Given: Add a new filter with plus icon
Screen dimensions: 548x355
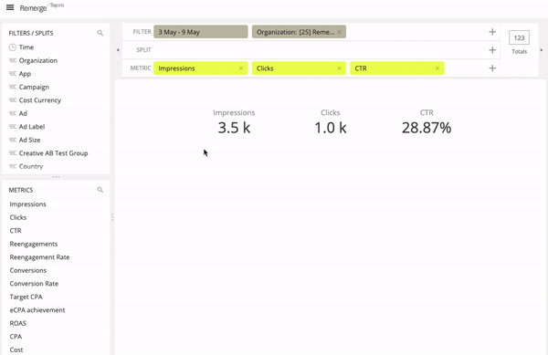Looking at the screenshot, I should click(x=492, y=32).
